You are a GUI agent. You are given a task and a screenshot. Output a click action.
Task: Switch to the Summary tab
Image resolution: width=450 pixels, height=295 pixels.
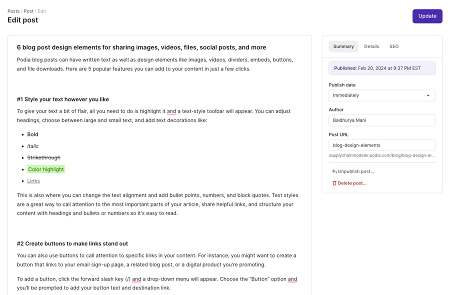tap(343, 46)
